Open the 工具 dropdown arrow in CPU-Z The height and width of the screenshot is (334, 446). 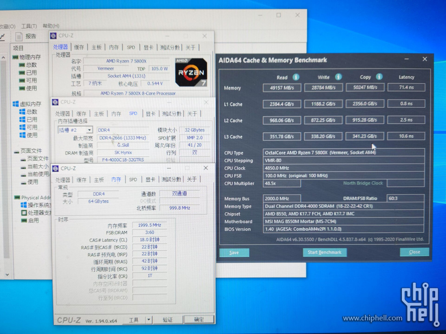click(147, 319)
